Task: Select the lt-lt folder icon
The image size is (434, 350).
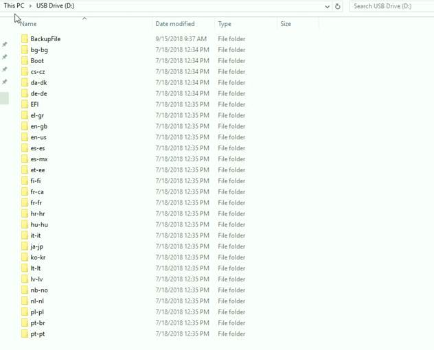Action: [x=25, y=268]
